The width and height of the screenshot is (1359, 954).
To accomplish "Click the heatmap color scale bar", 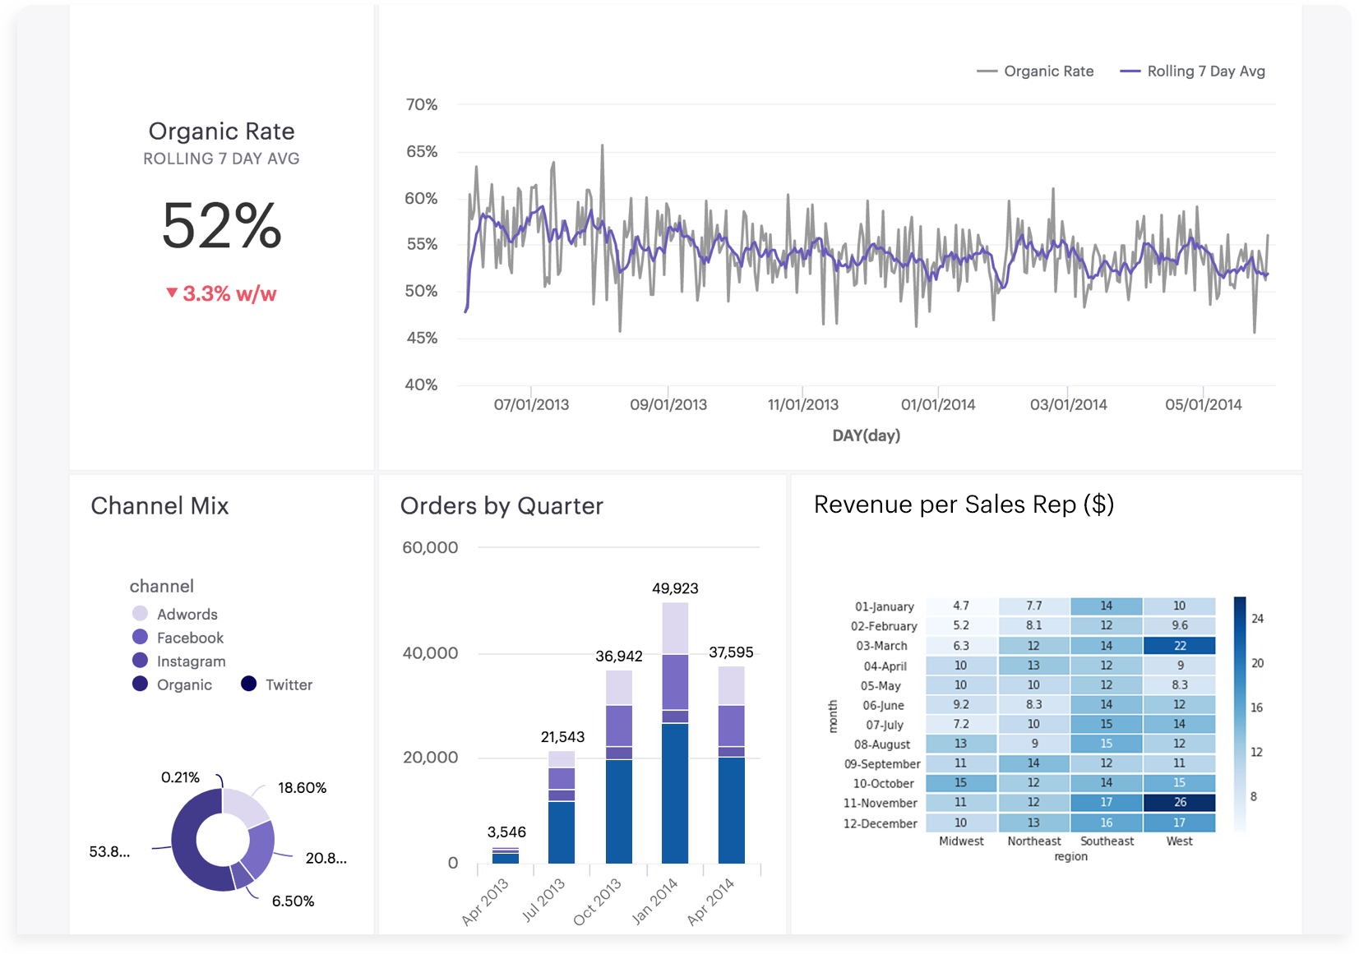I will pos(1240,714).
